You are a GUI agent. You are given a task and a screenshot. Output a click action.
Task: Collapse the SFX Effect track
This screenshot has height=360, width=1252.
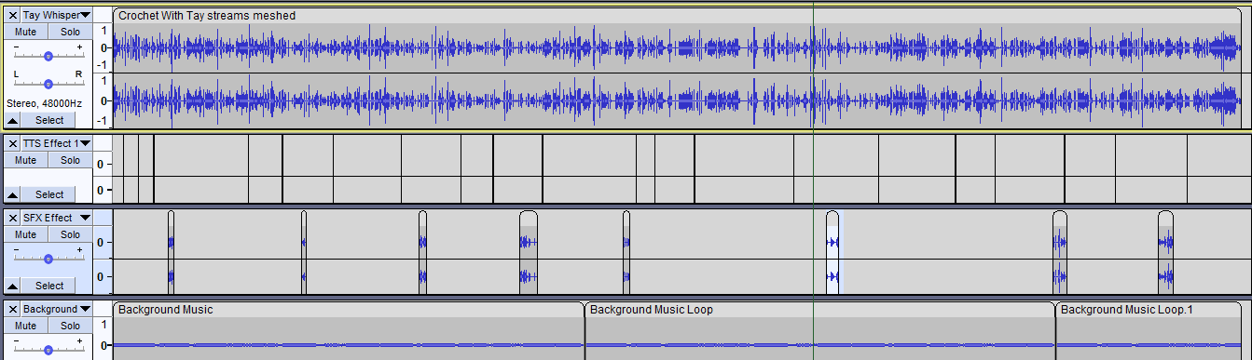tap(12, 286)
